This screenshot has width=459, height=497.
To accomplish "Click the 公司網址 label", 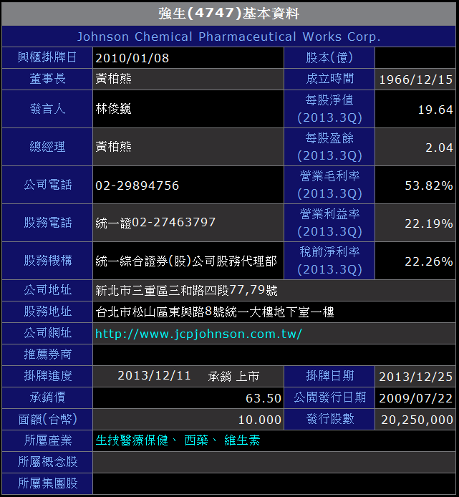I will pyautogui.click(x=47, y=333).
